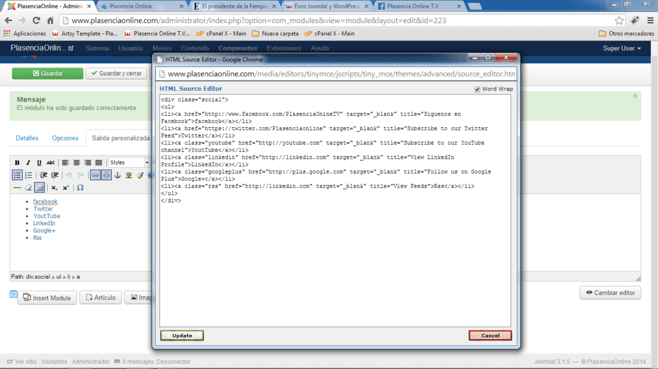
Task: Toggle the table guidelines grid icon
Action: (39, 187)
